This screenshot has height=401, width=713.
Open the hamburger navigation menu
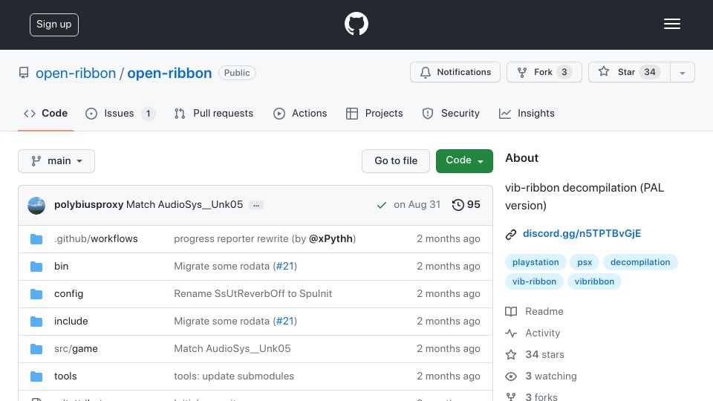tap(671, 24)
